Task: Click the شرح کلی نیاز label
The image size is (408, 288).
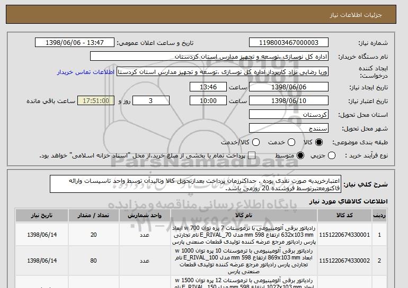Action: tap(366, 184)
